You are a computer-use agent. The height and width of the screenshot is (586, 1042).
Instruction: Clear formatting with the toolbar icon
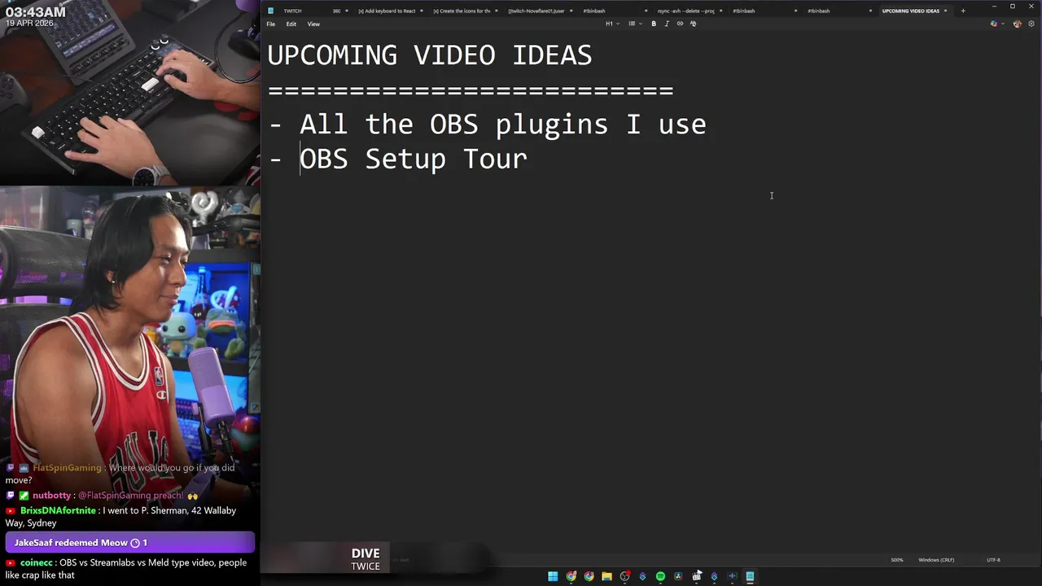click(x=693, y=24)
